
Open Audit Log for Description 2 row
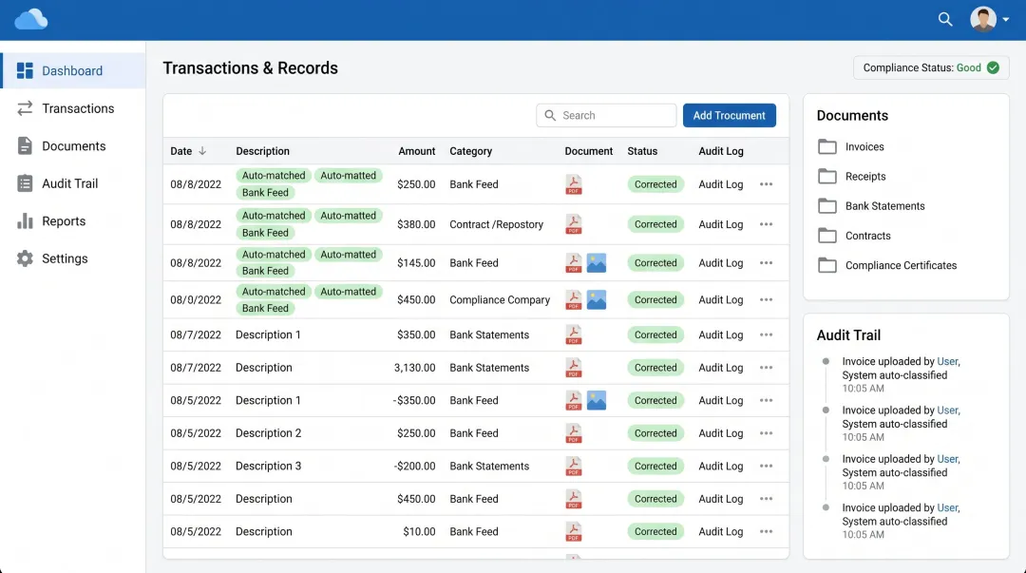[x=720, y=433]
